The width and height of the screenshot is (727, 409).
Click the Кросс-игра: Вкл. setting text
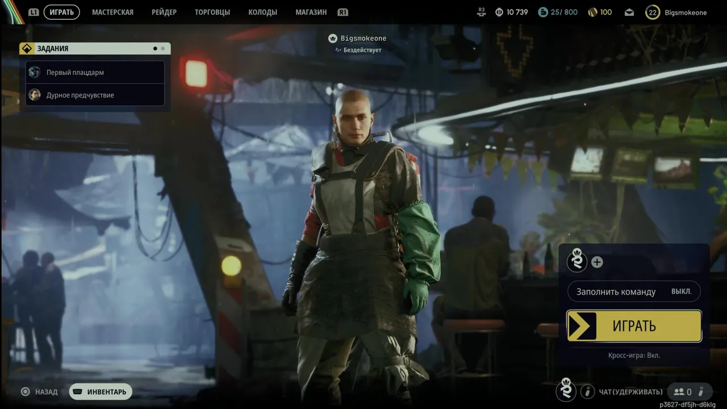(634, 356)
